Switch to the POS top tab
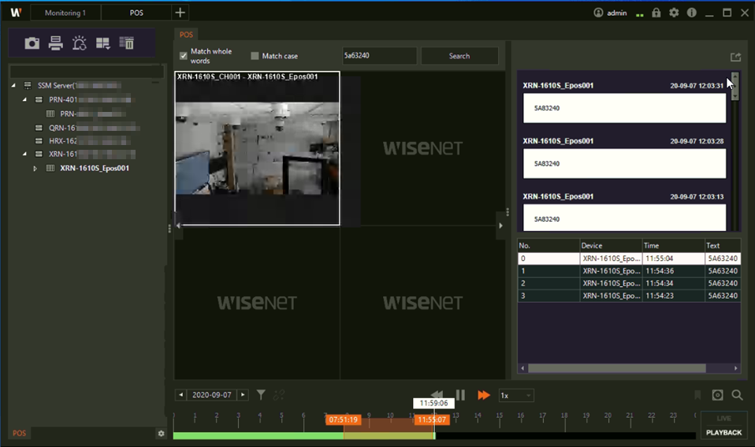Image resolution: width=755 pixels, height=447 pixels. tap(136, 13)
